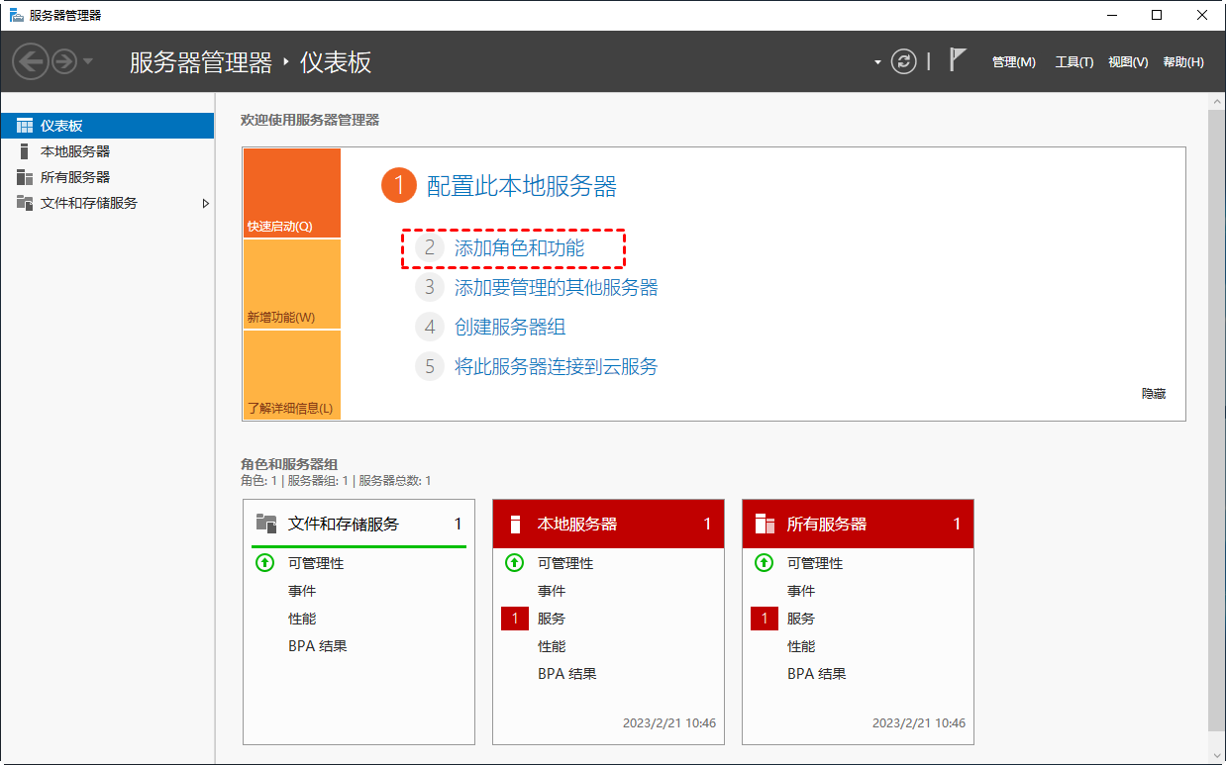Click green status icon in 所有服务器 tile
The height and width of the screenshot is (765, 1226).
764,563
